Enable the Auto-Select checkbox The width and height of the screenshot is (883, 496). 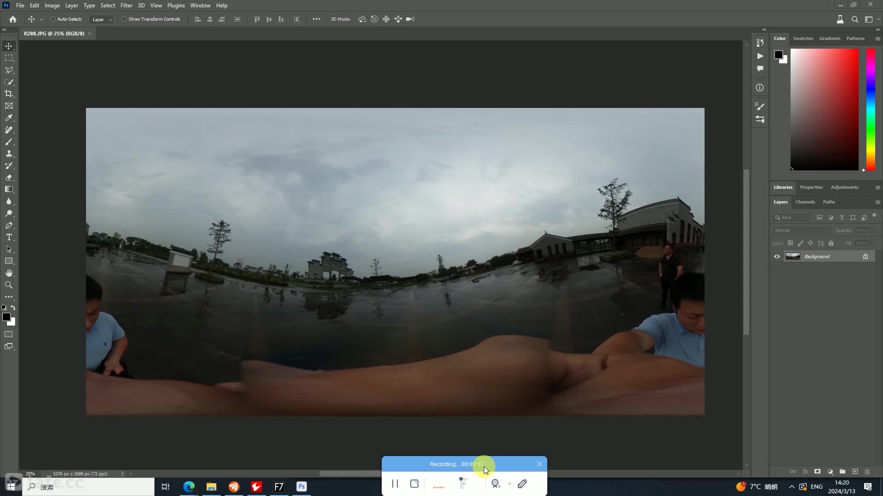53,19
